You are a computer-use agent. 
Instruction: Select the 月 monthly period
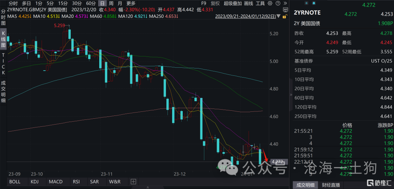[x=120, y=3]
